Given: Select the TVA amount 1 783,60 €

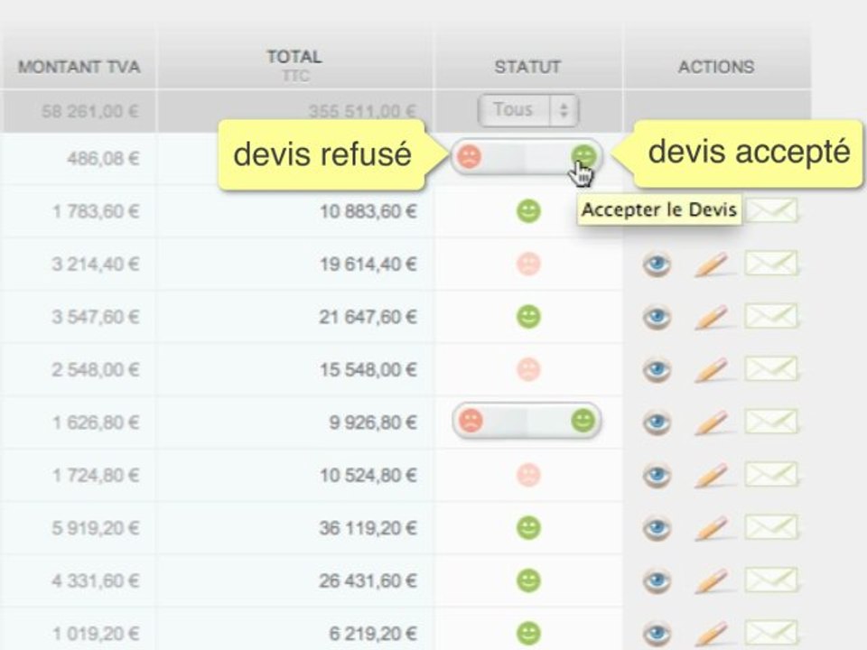Looking at the screenshot, I should point(96,211).
